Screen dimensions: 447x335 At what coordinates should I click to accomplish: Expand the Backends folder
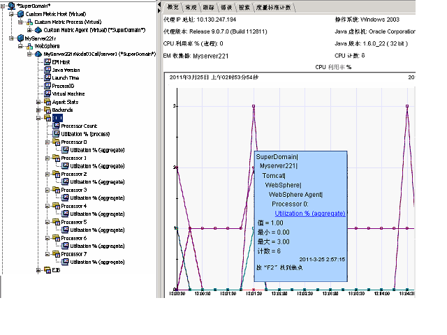(38, 110)
